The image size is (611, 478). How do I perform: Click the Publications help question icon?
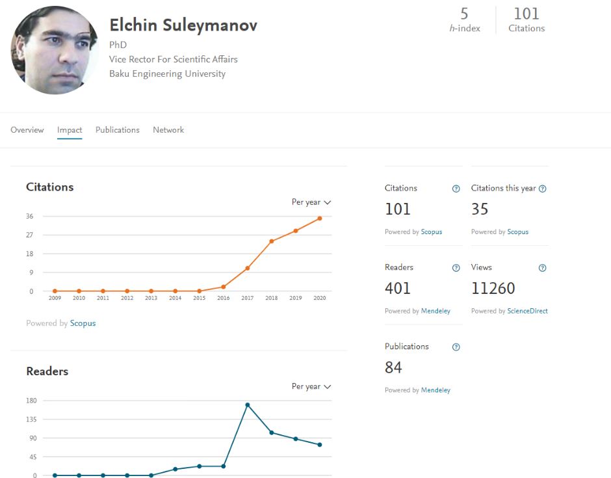pyautogui.click(x=456, y=347)
